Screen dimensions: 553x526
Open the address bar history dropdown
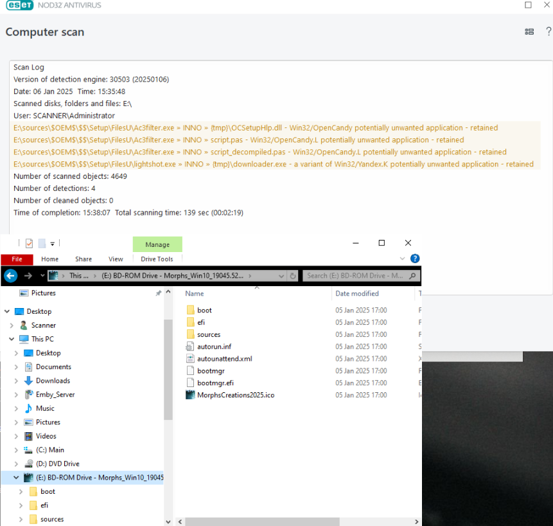pyautogui.click(x=281, y=276)
